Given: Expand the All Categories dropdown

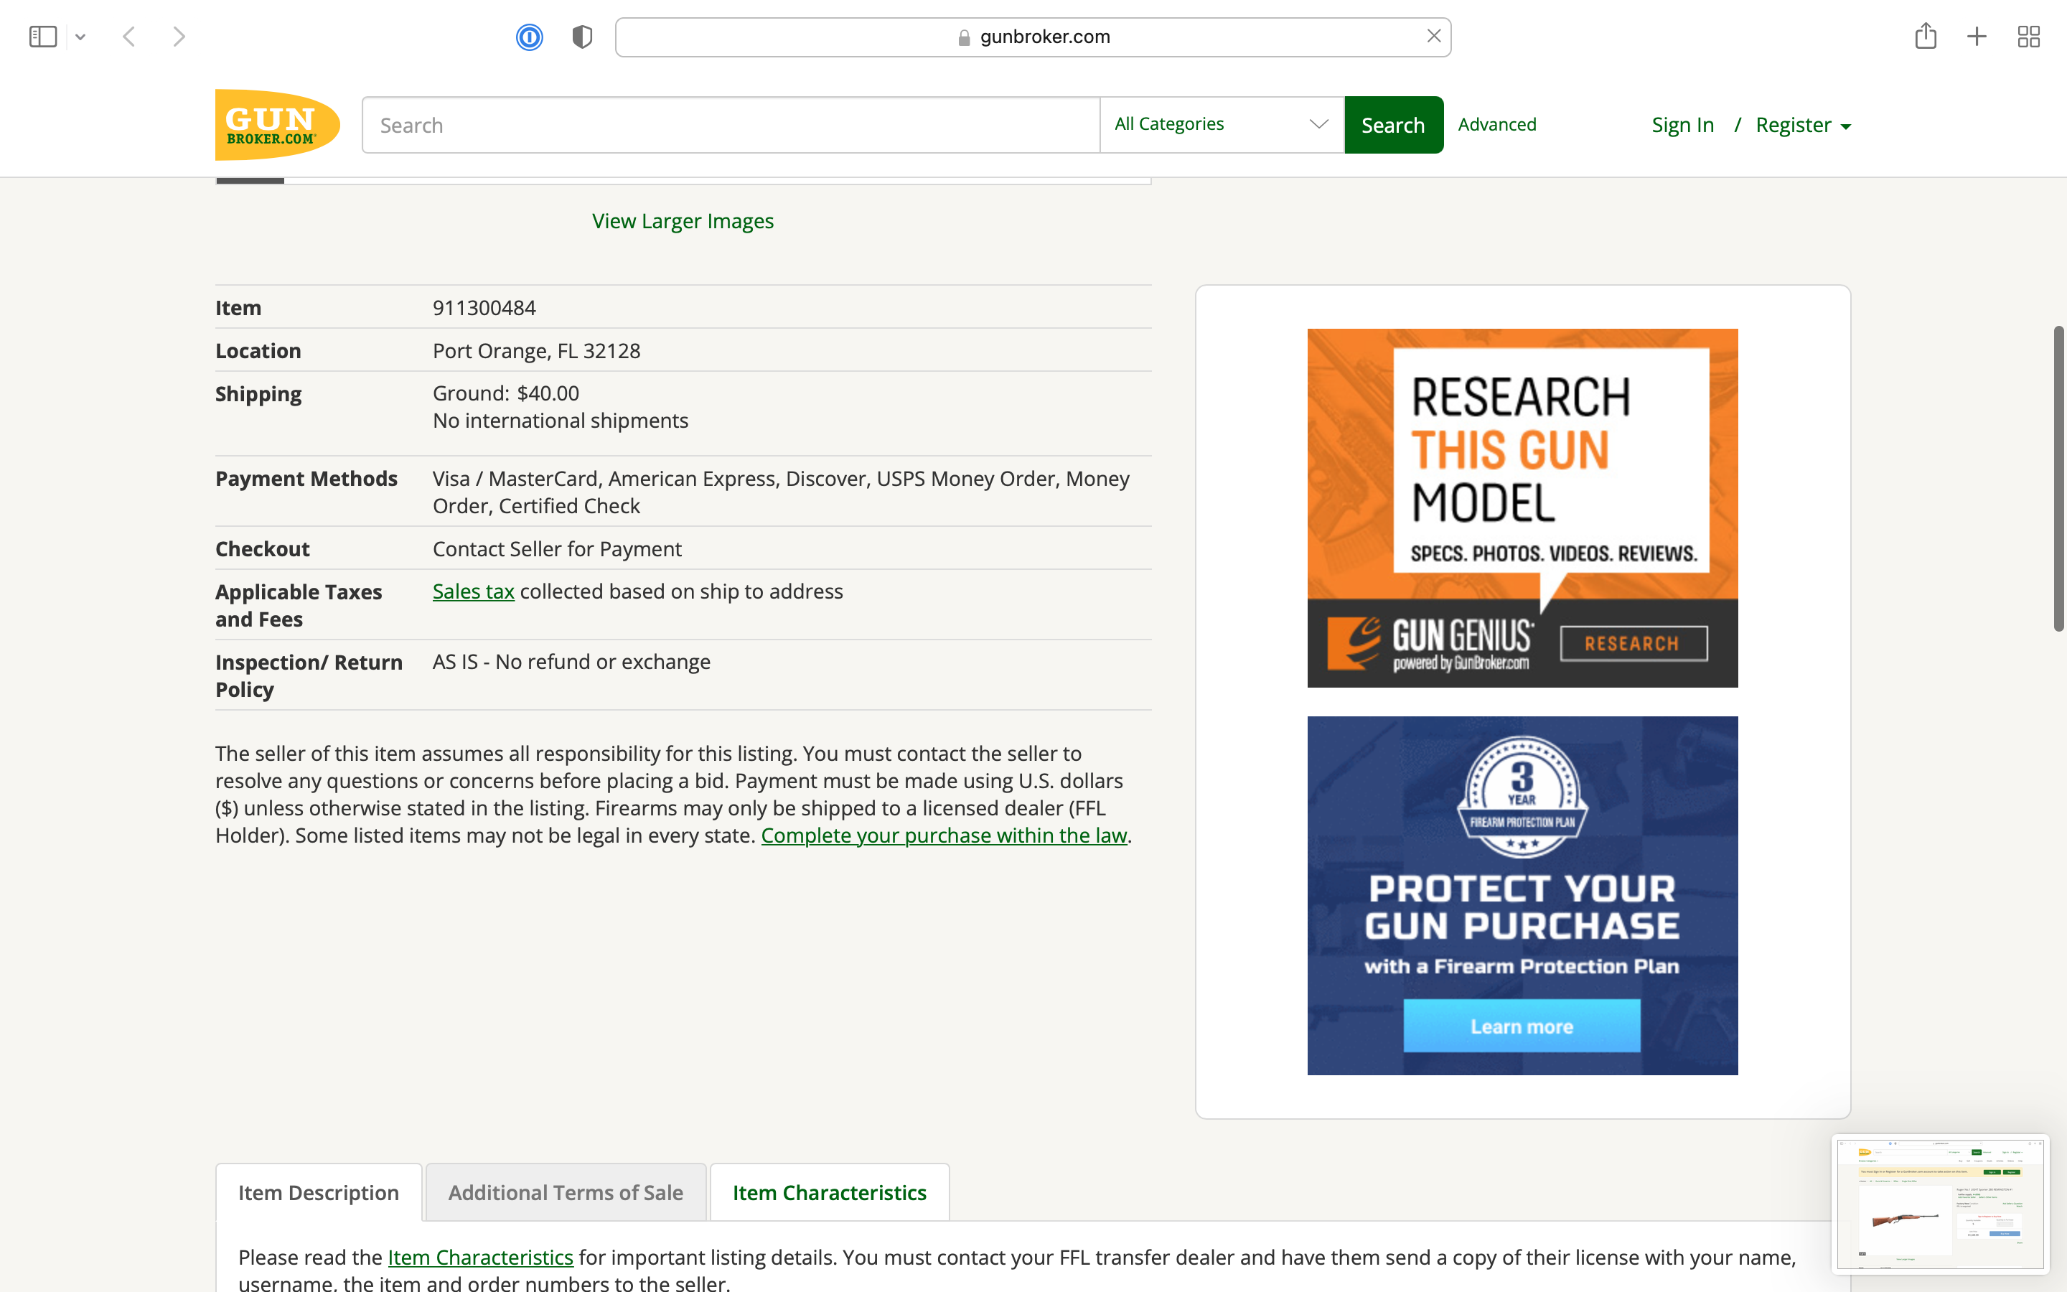Looking at the screenshot, I should pyautogui.click(x=1222, y=125).
